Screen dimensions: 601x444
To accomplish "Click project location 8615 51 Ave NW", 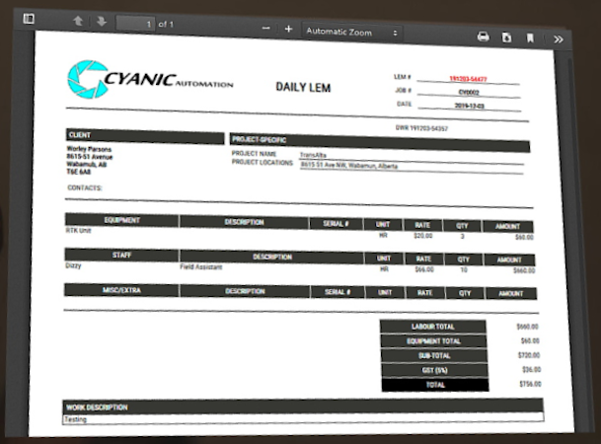I will pyautogui.click(x=348, y=166).
